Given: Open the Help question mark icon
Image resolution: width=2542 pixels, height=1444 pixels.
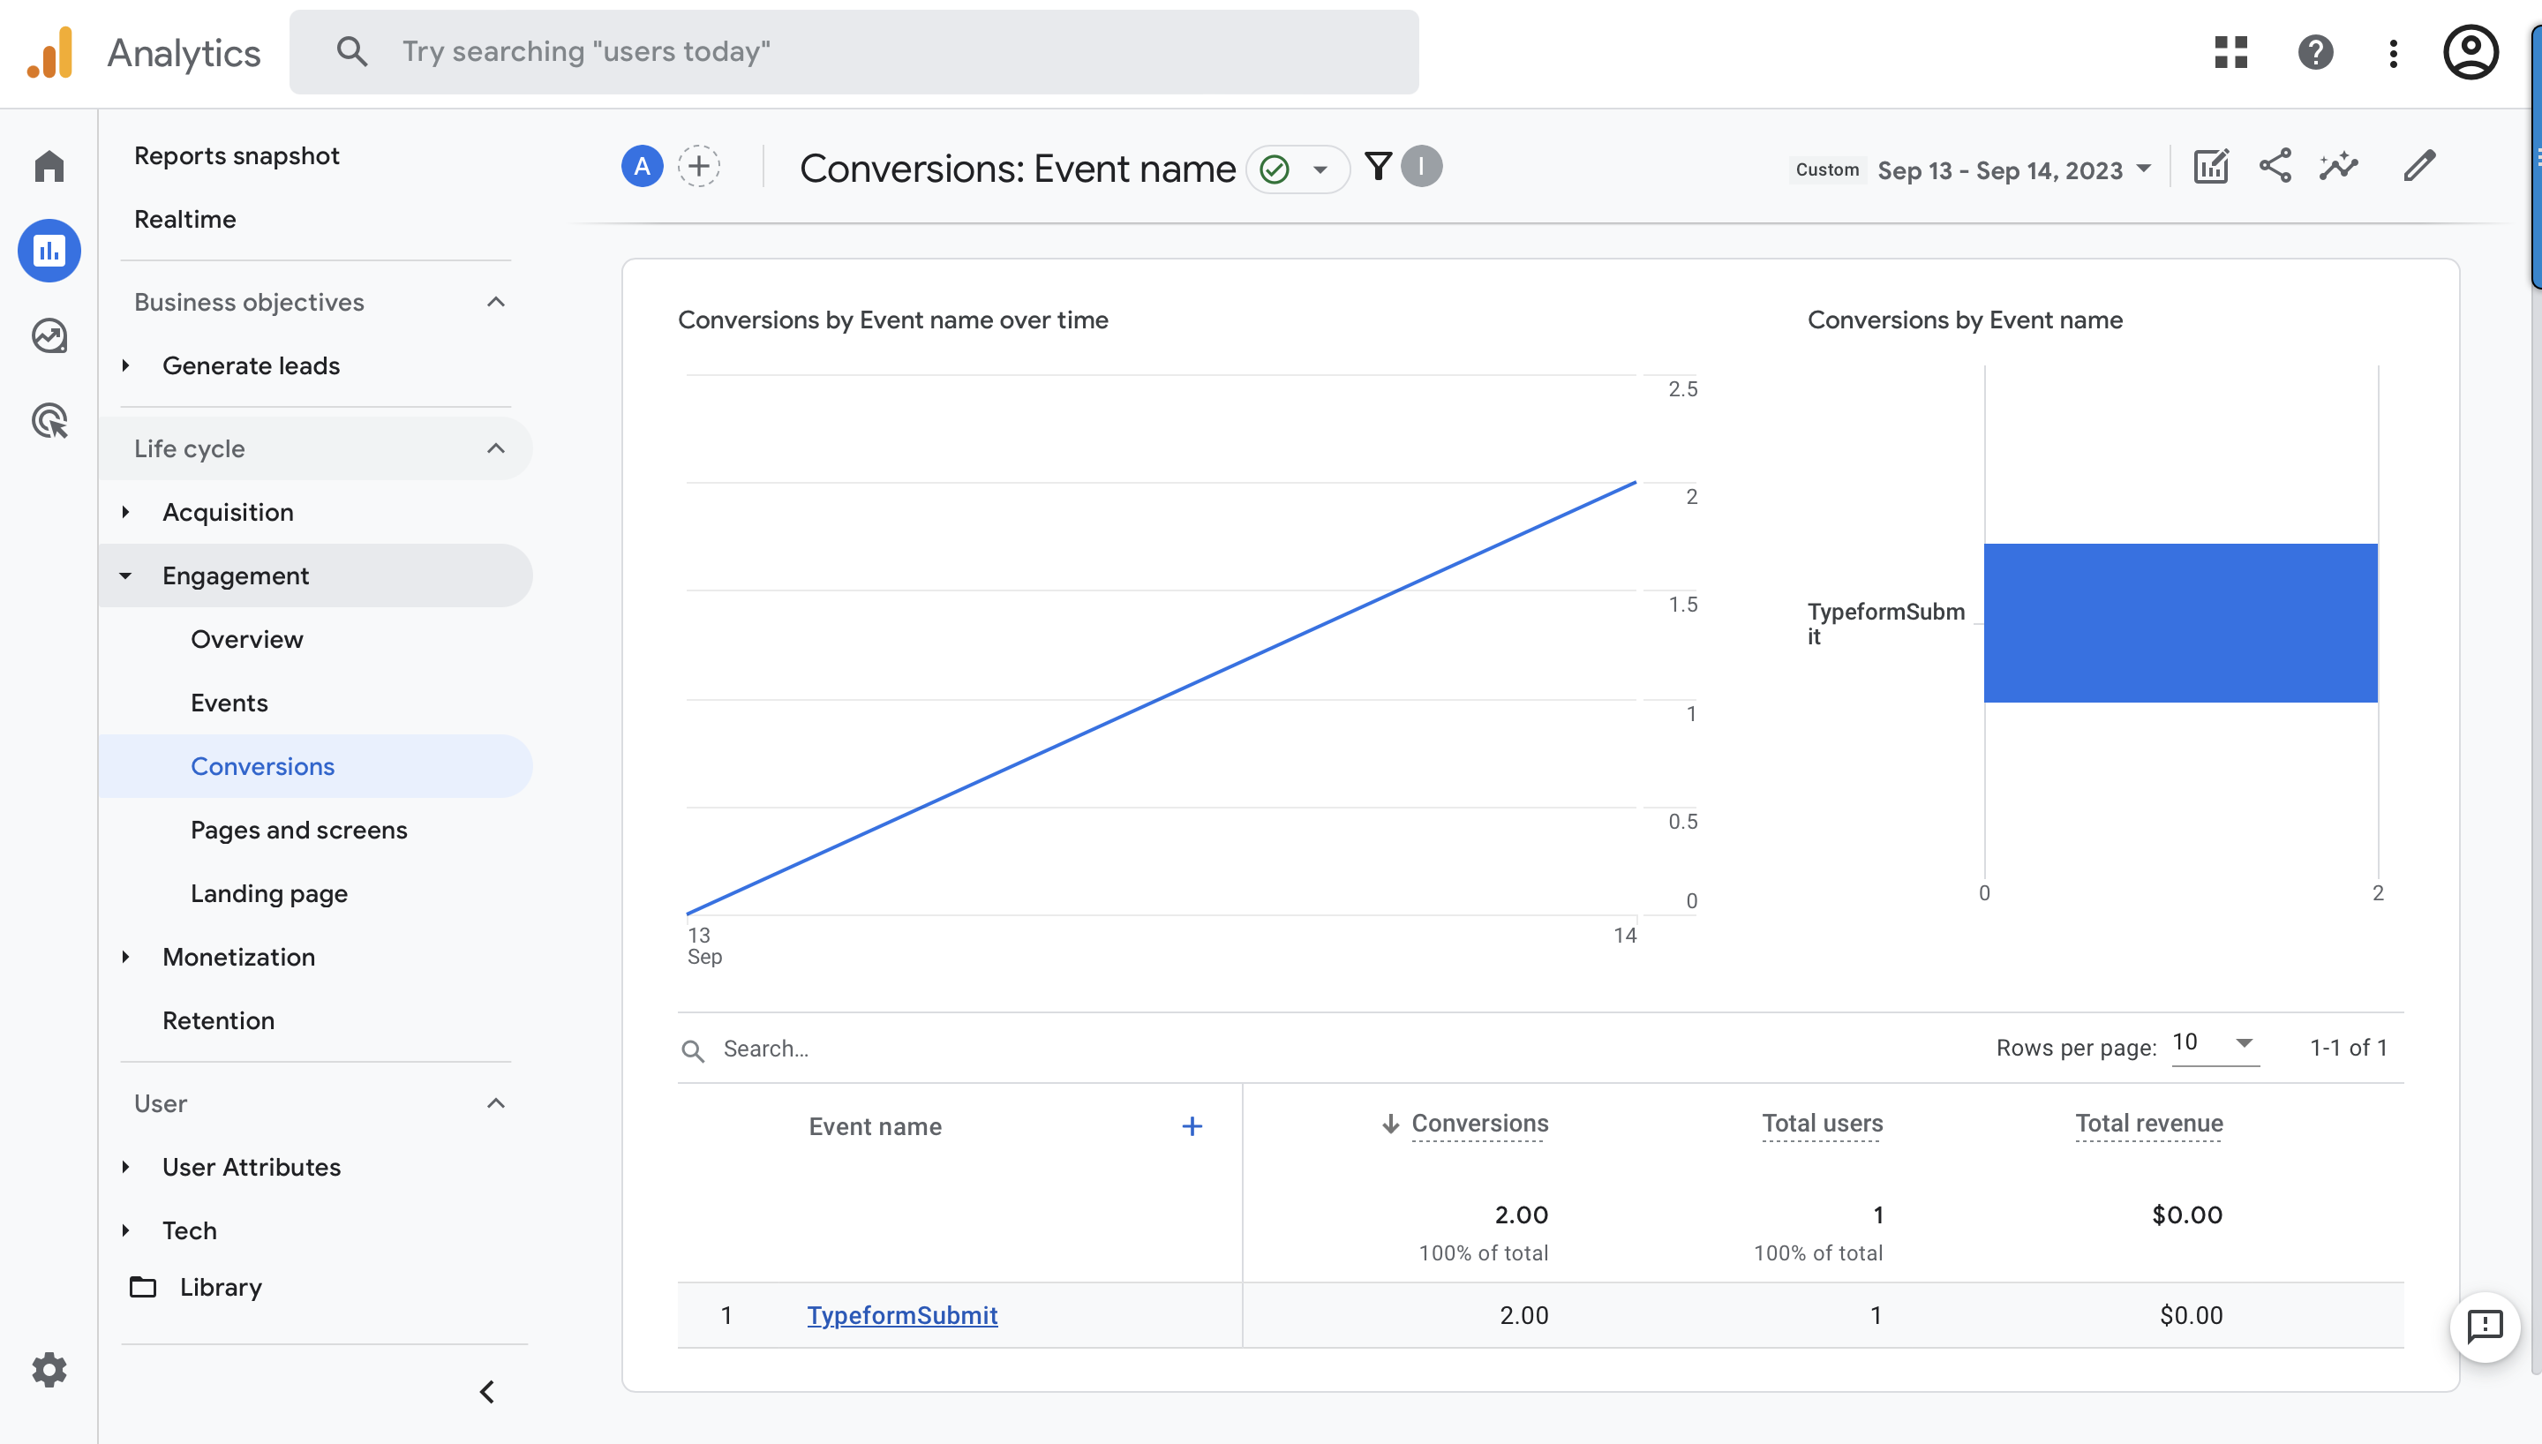Looking at the screenshot, I should pos(2315,53).
